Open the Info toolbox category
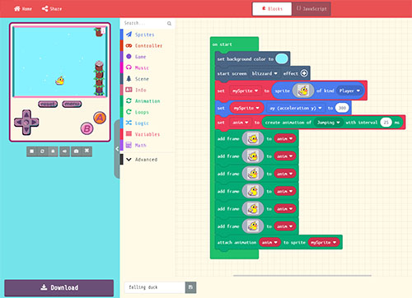This screenshot has height=298, width=412. pos(147,90)
